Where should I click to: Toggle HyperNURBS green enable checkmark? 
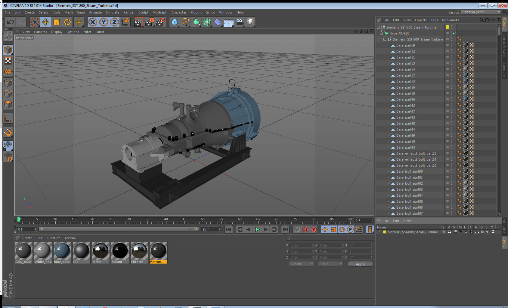click(454, 33)
